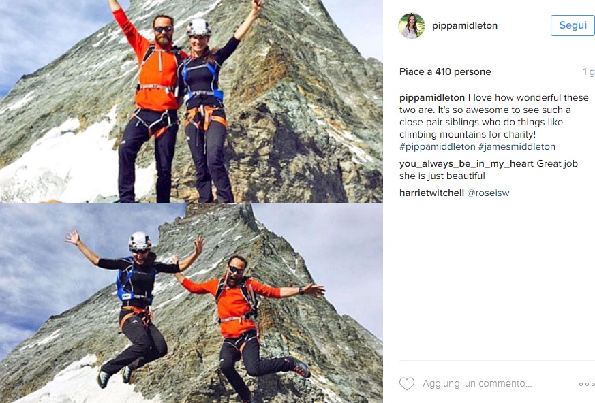The image size is (595, 403).
Task: Open pippamidleton username in the header
Action: point(464,25)
